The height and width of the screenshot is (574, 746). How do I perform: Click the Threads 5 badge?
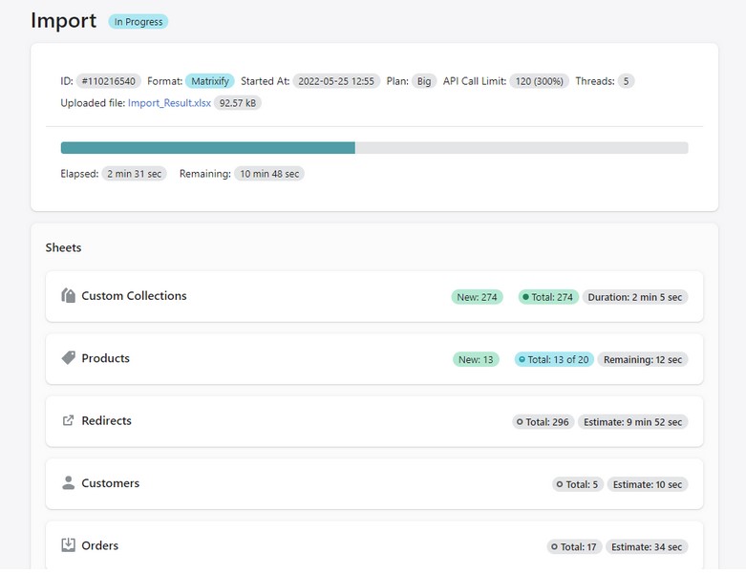point(626,81)
